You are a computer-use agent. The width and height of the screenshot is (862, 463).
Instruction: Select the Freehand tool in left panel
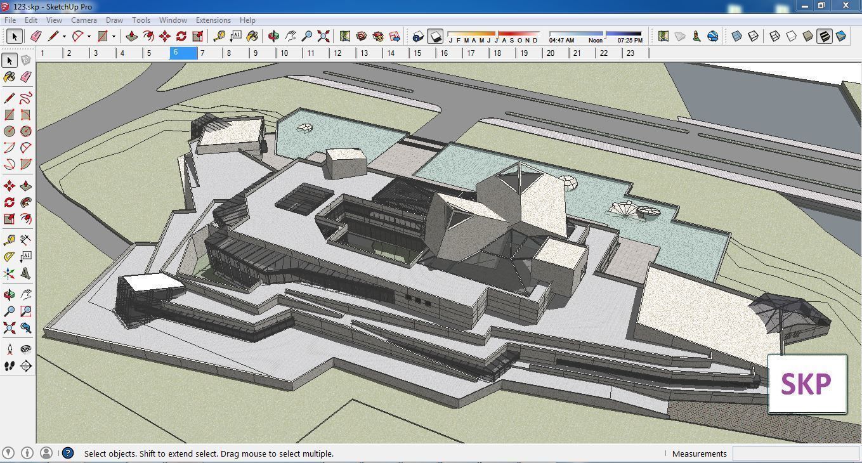click(25, 98)
